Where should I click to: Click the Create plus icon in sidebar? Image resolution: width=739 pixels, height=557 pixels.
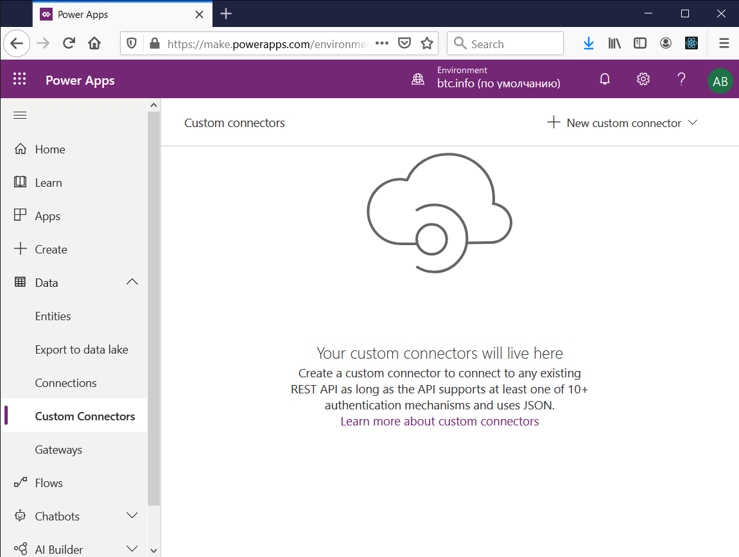[21, 249]
